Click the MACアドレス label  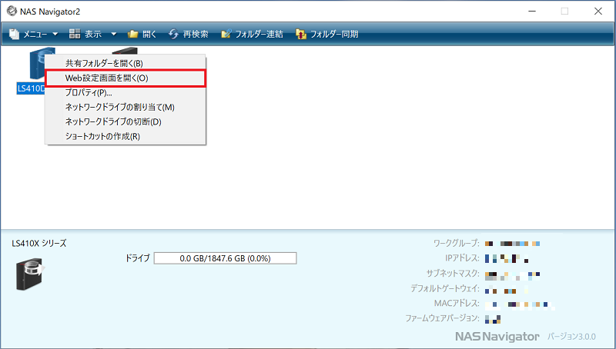point(457,303)
